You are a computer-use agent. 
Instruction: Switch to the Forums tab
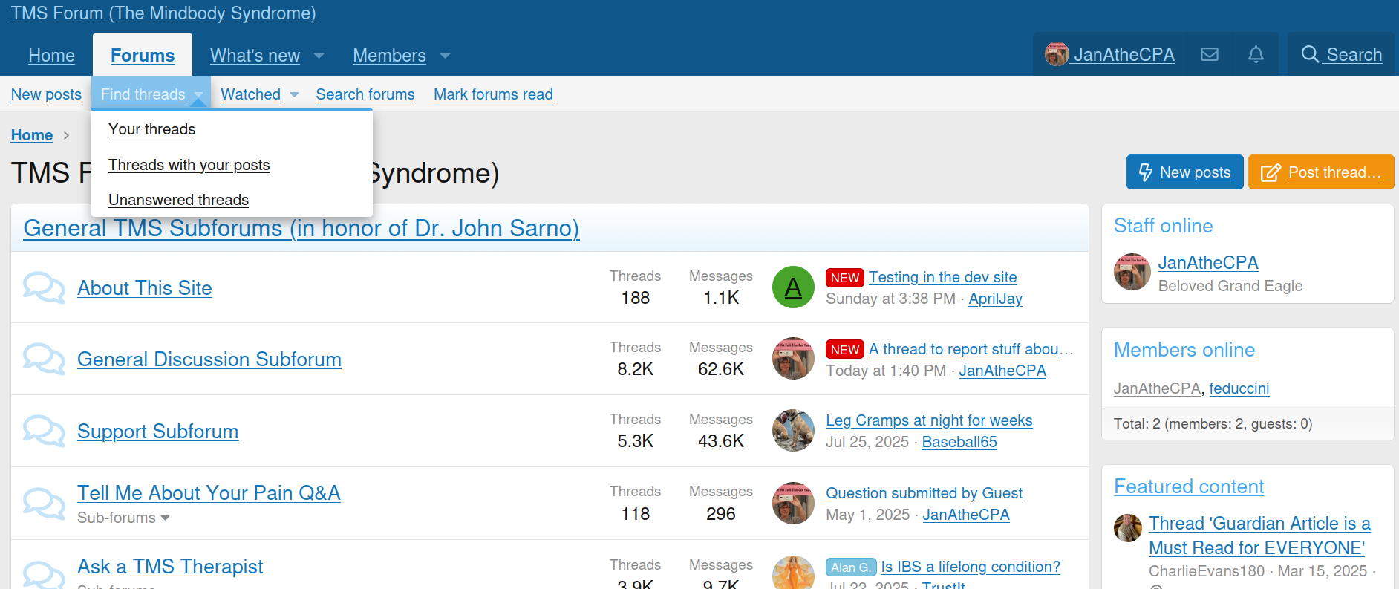tap(143, 56)
